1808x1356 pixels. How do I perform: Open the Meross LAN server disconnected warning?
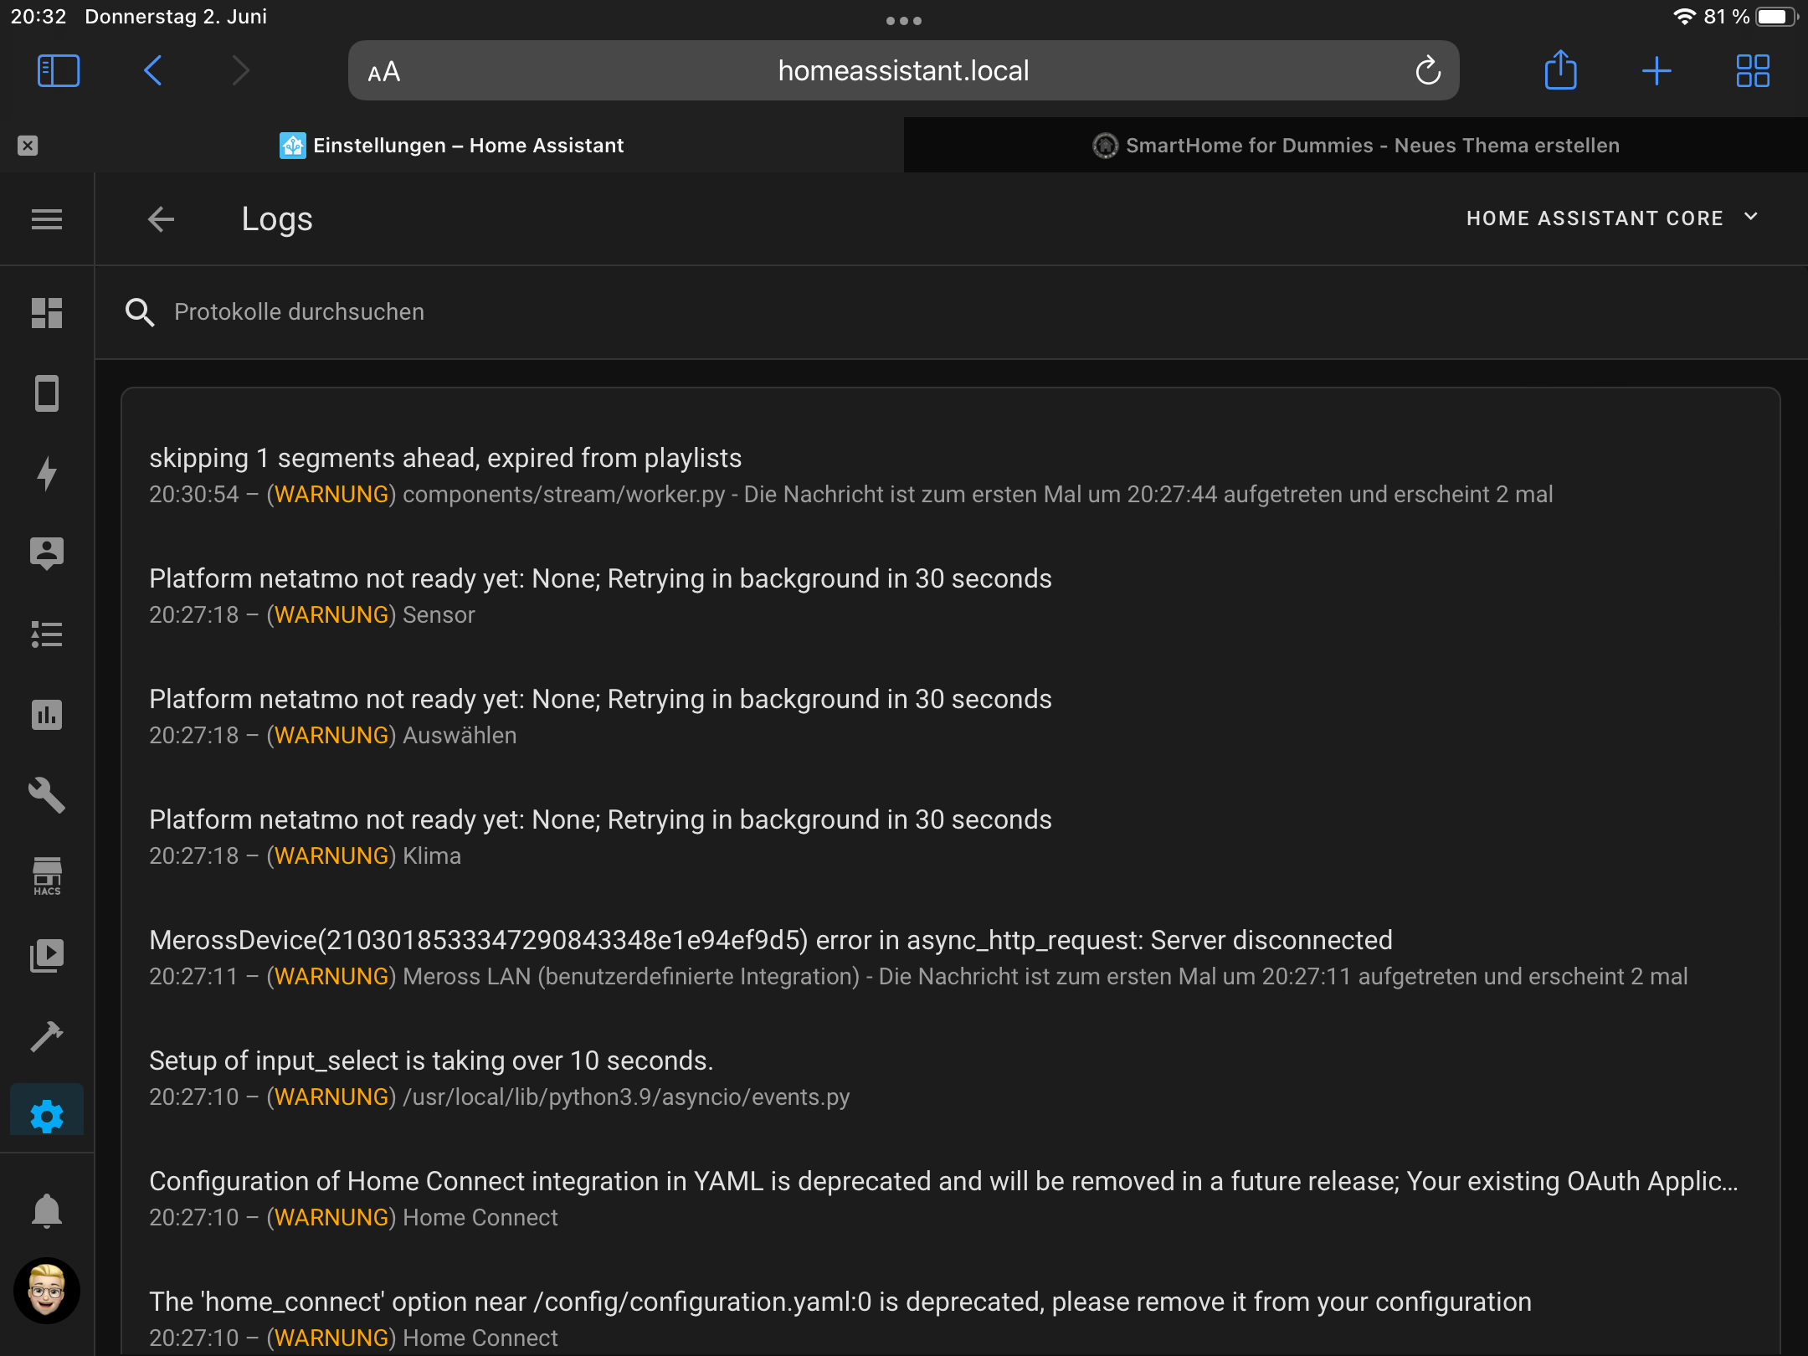[770, 941]
